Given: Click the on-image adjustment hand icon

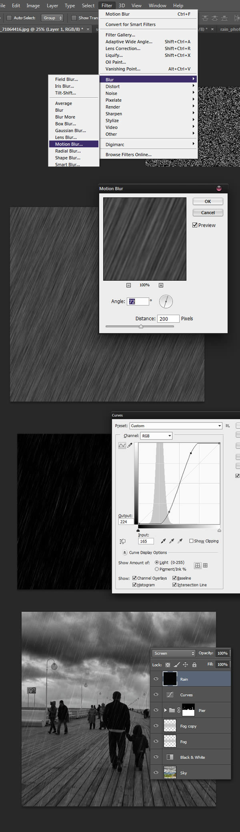Looking at the screenshot, I should [122, 541].
